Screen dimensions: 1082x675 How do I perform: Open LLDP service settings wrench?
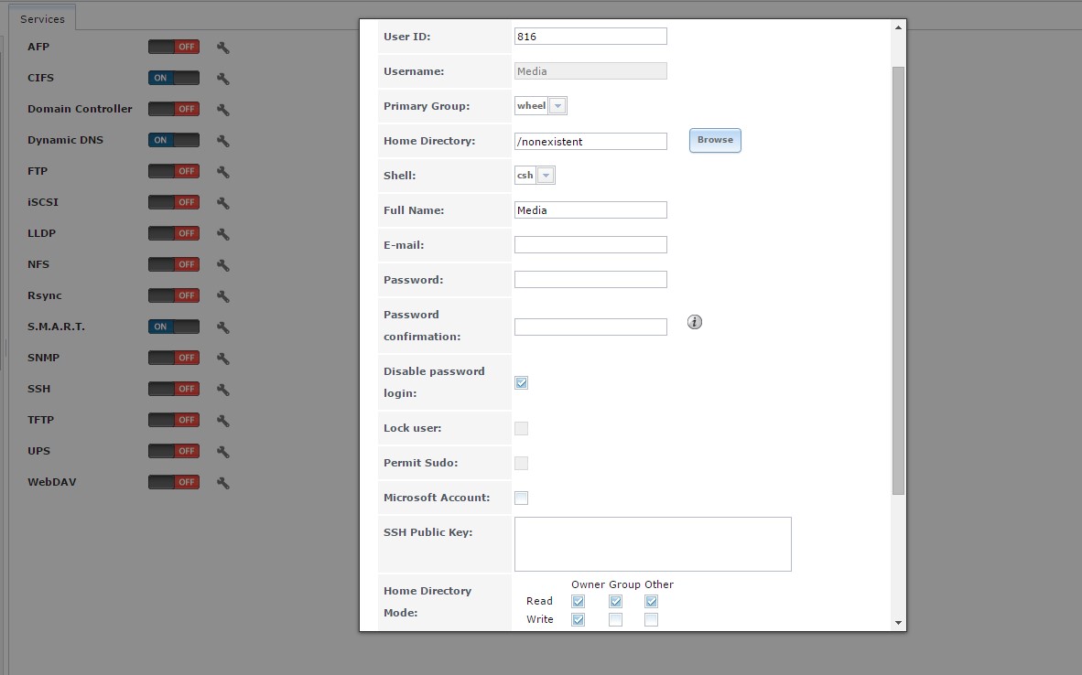point(222,234)
